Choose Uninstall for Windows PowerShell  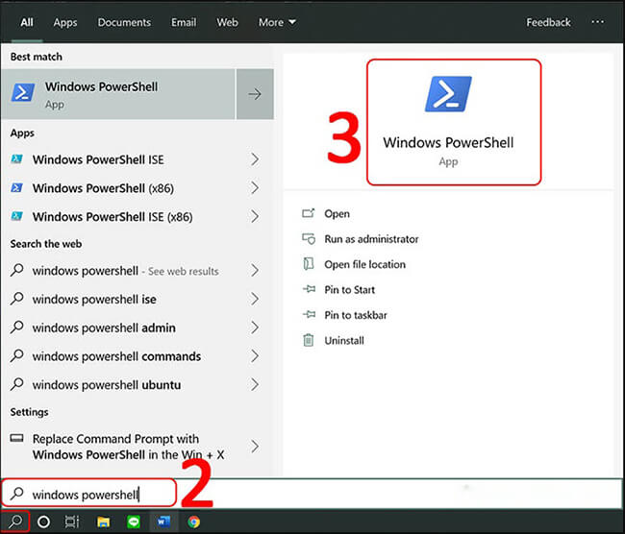(344, 340)
